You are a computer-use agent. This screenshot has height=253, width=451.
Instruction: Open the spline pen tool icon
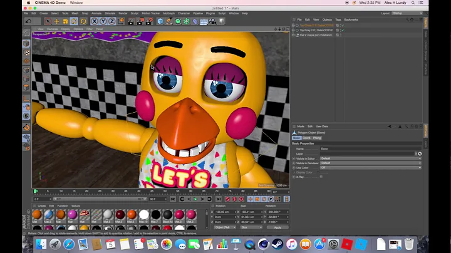(x=169, y=21)
